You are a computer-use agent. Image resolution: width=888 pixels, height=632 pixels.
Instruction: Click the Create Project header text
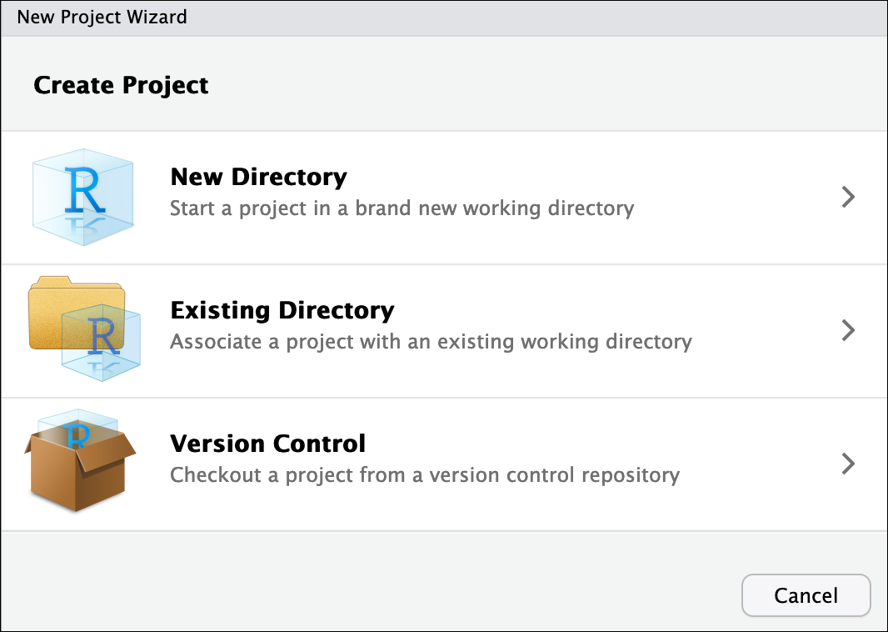coord(121,85)
